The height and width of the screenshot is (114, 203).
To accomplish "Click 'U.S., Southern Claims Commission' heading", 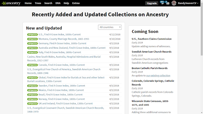I will point(152,39).
